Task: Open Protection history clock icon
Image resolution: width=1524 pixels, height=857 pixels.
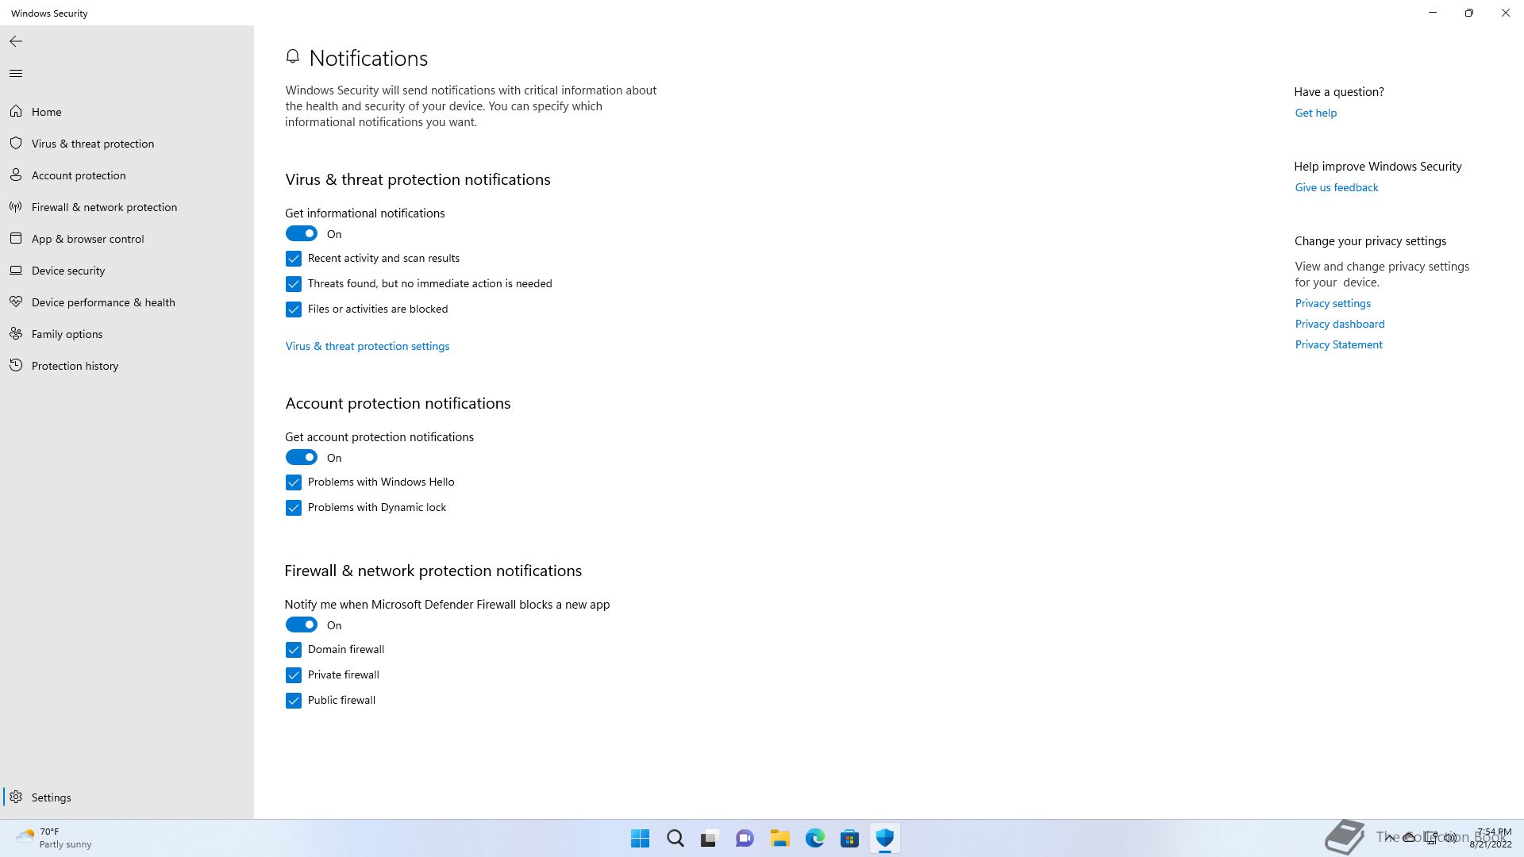Action: [x=16, y=366]
